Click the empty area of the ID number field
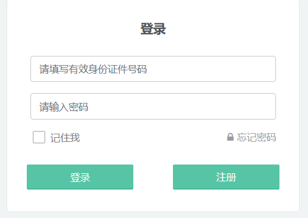308x218 pixels. click(211, 69)
